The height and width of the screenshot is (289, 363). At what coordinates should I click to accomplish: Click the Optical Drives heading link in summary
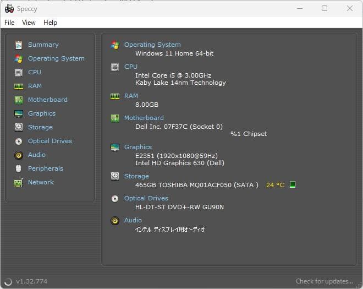tap(146, 198)
